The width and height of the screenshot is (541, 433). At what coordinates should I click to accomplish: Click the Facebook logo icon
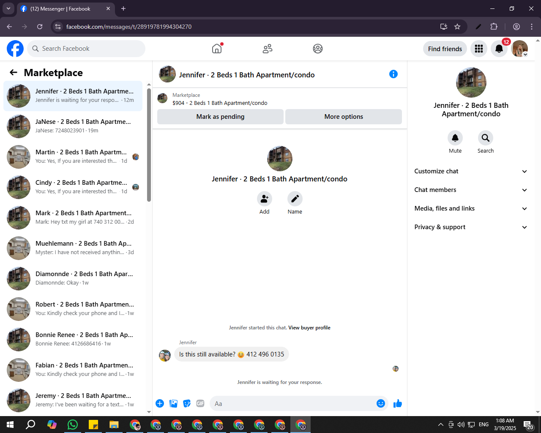coord(15,49)
